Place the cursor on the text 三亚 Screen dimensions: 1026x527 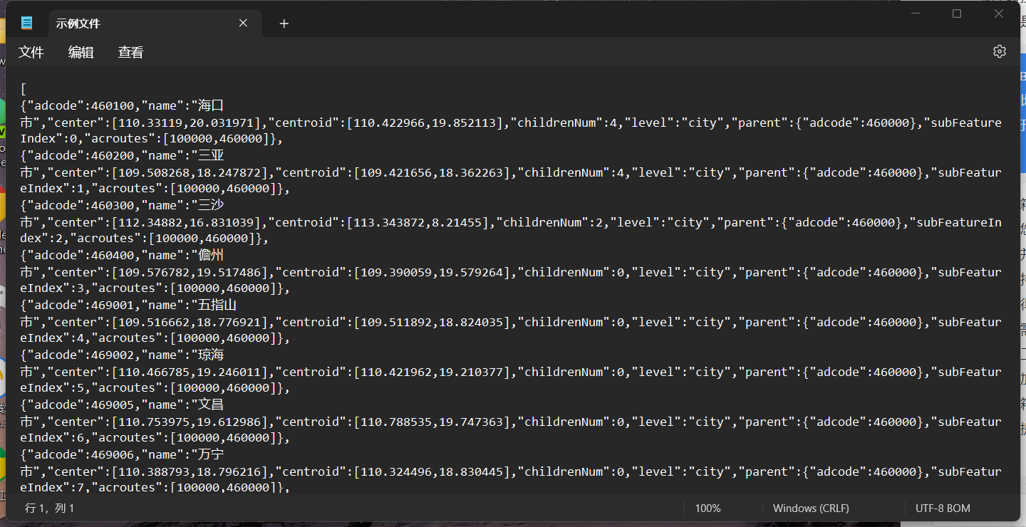click(210, 155)
